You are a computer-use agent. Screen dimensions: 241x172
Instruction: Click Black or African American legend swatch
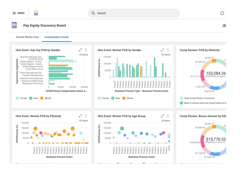pos(181,103)
